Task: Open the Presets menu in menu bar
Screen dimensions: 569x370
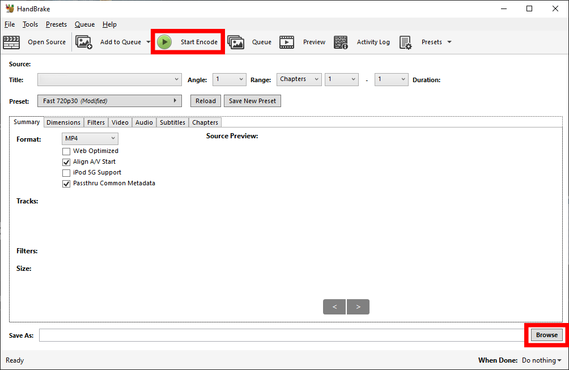Action: coord(56,24)
